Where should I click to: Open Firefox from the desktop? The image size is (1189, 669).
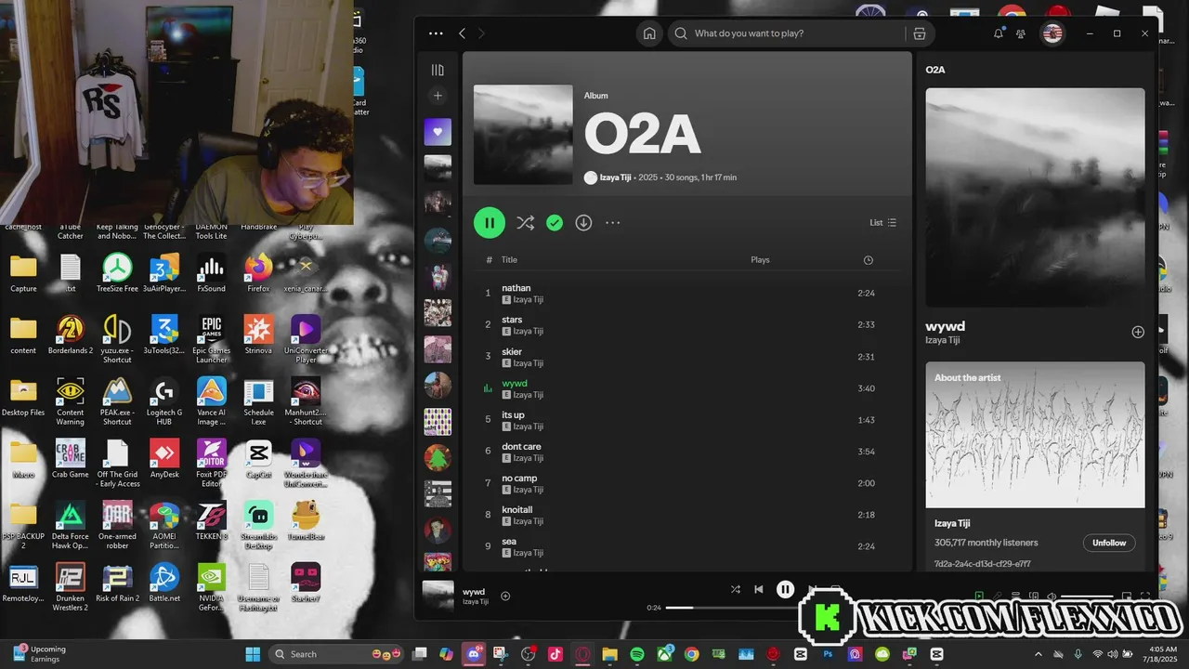(x=258, y=273)
